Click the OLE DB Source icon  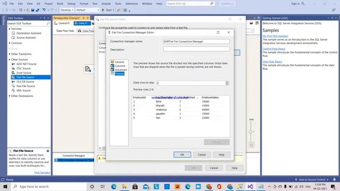[13, 82]
